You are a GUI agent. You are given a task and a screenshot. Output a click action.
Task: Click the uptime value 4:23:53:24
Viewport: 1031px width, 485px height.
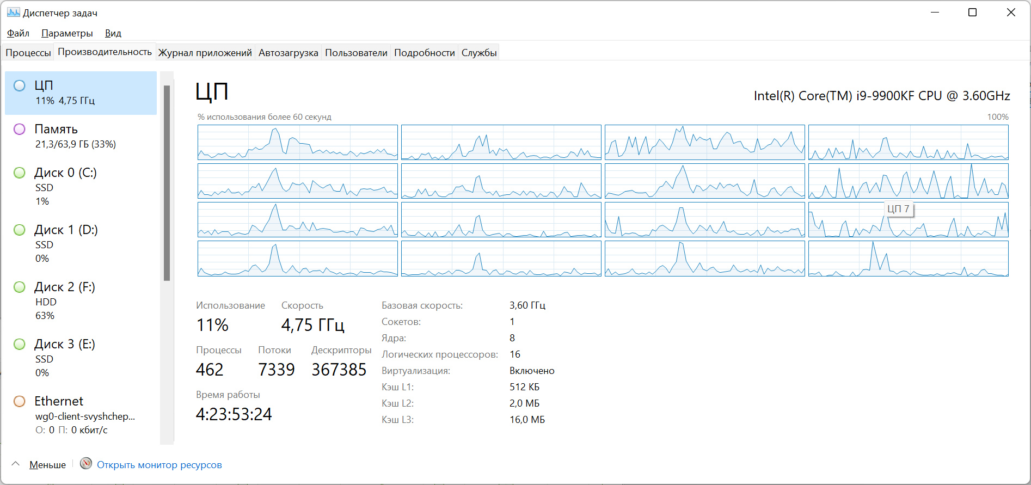234,414
